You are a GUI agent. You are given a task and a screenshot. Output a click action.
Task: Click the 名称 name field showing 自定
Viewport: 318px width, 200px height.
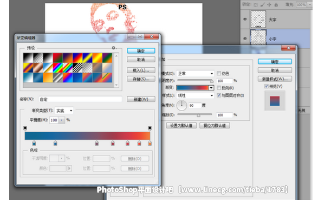(80, 99)
